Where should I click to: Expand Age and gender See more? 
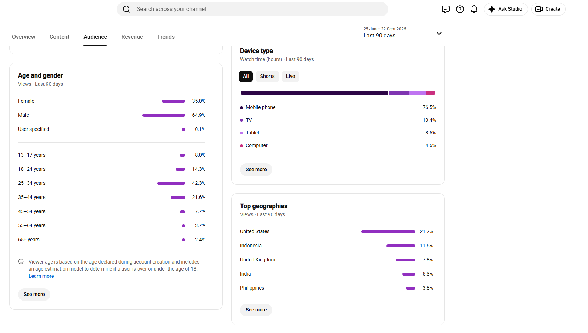tap(34, 295)
